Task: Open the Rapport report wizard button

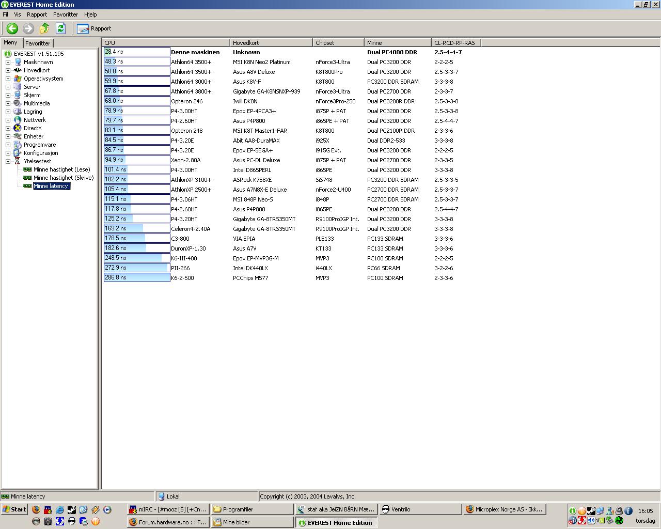Action: coord(94,28)
